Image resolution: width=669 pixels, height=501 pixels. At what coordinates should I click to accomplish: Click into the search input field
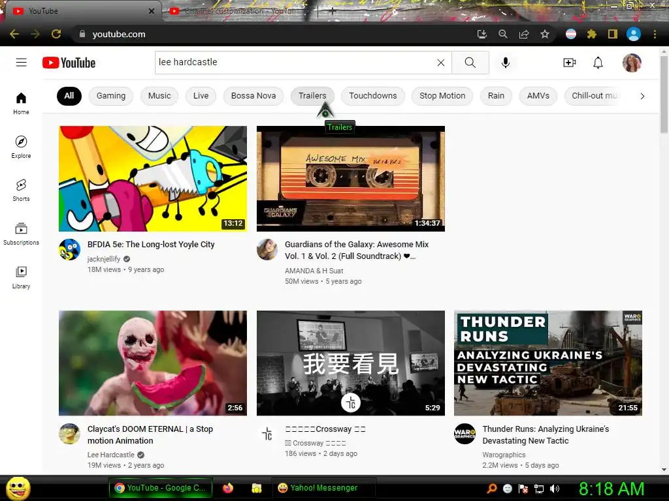click(x=295, y=63)
